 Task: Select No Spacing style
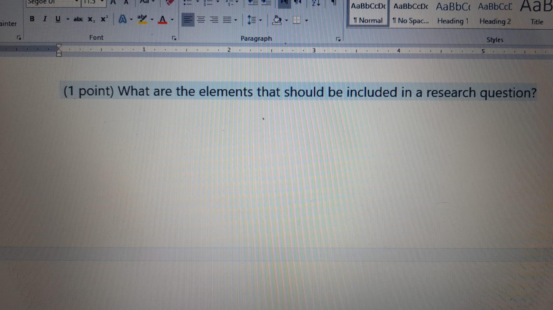pos(411,14)
